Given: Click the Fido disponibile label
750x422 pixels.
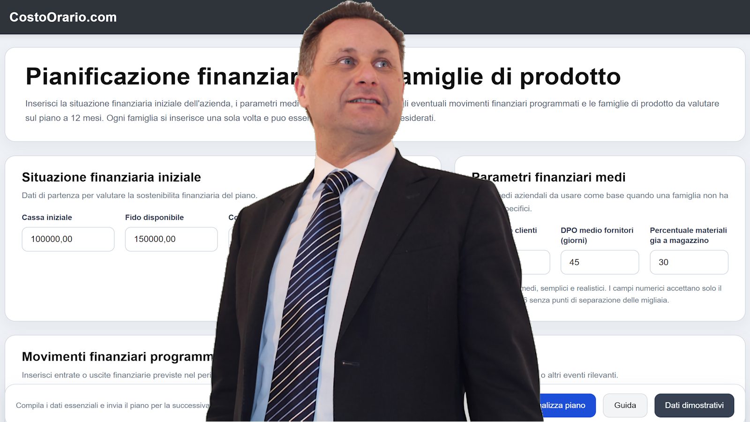Looking at the screenshot, I should click(154, 218).
